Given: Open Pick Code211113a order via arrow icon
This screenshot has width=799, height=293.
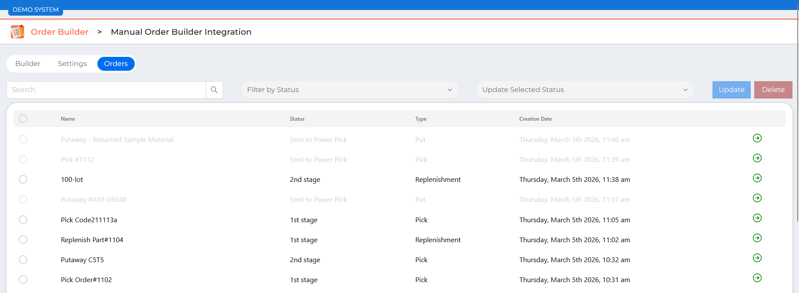Looking at the screenshot, I should tap(757, 218).
